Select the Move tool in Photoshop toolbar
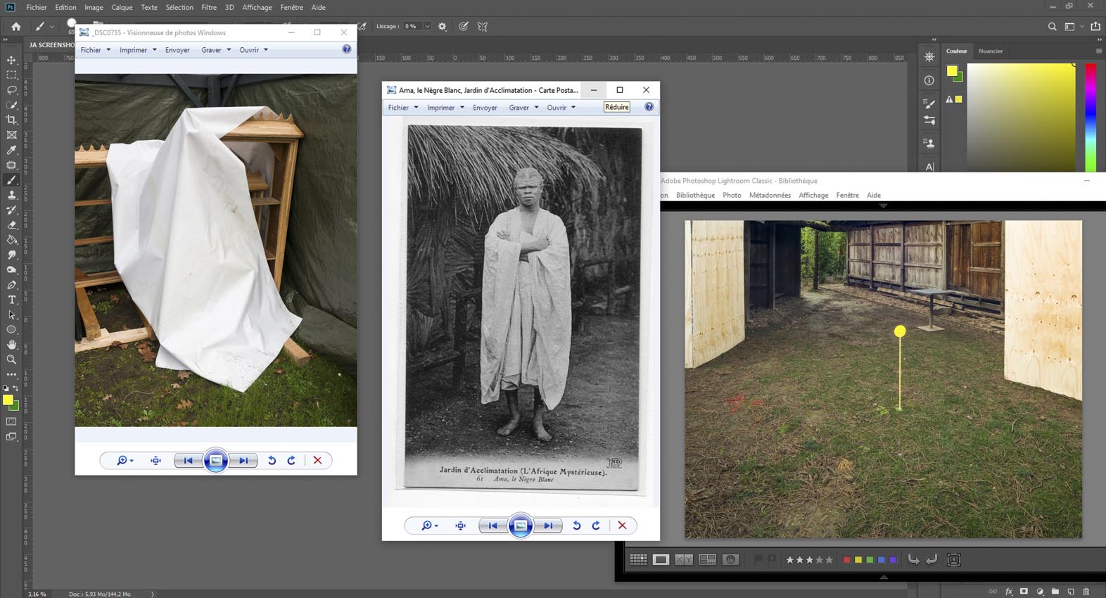 11,60
